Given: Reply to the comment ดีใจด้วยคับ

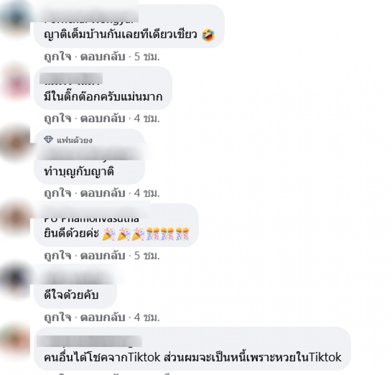Looking at the screenshot, I should [103, 317].
